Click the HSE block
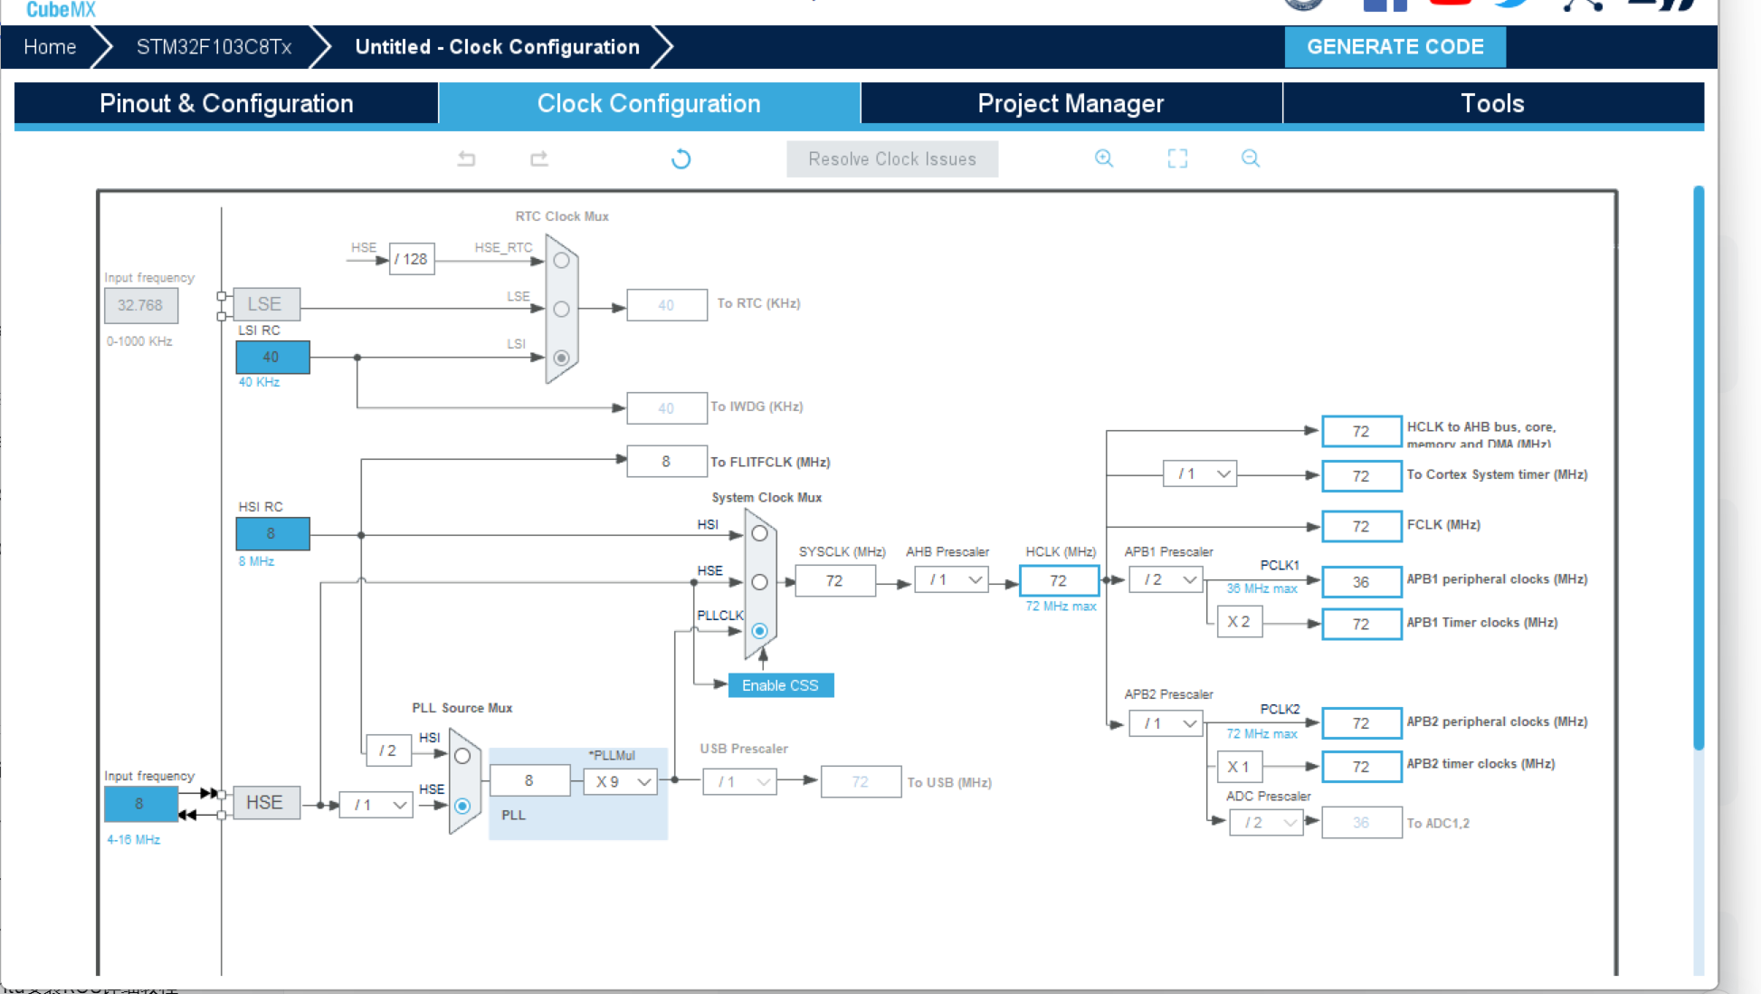Screen dimensions: 1761x994 pyautogui.click(x=266, y=803)
